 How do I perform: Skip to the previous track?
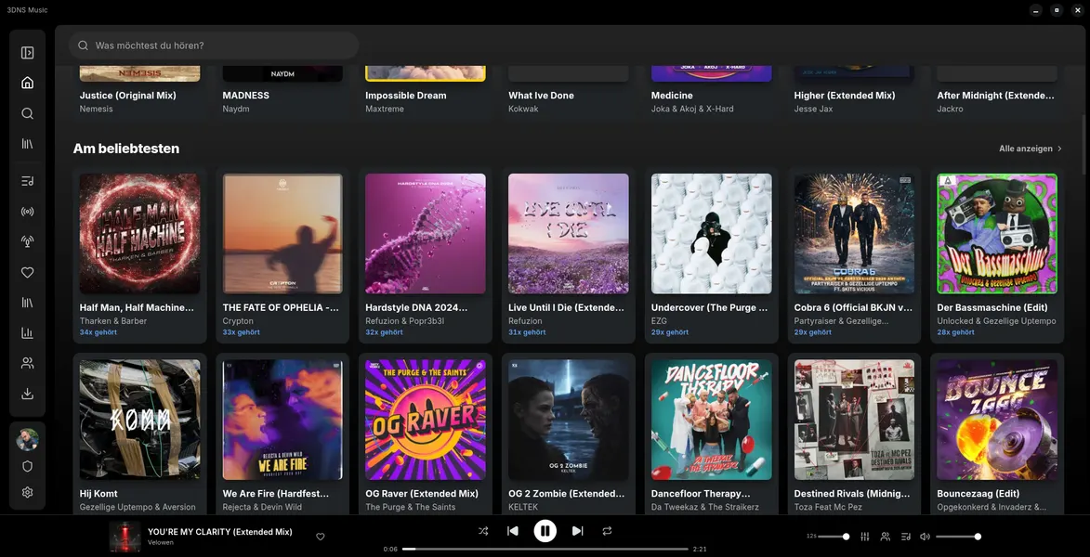513,531
